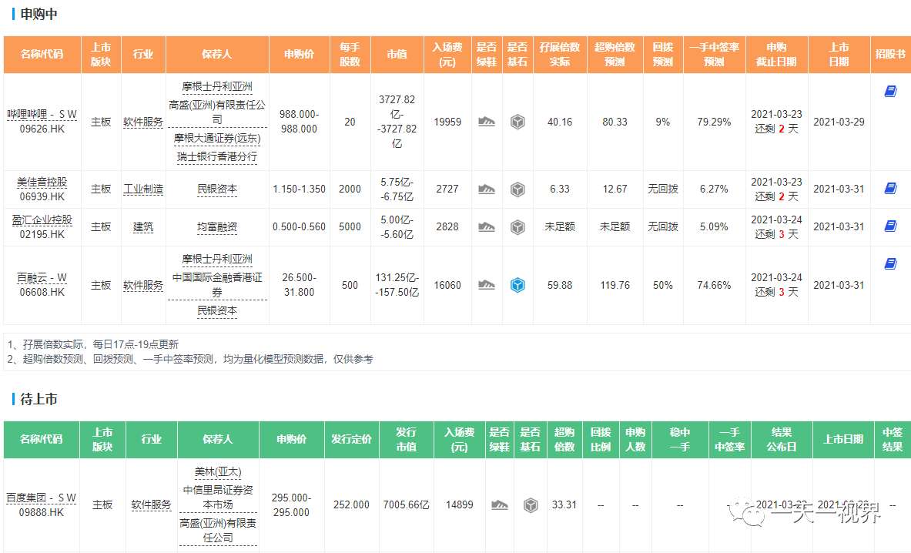Image resolution: width=911 pixels, height=553 pixels.
Task: Click 市值 column header
Action: [397, 54]
